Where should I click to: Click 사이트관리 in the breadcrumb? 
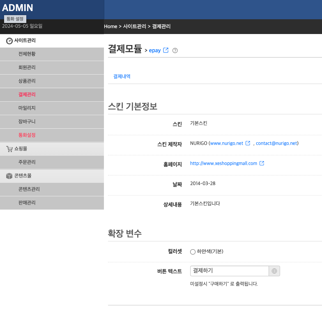tap(135, 26)
